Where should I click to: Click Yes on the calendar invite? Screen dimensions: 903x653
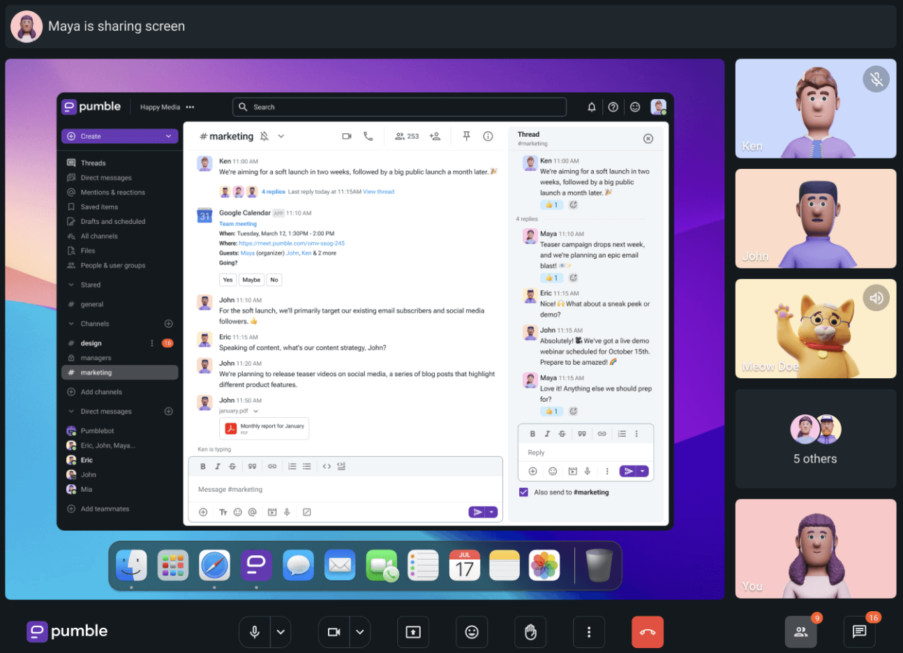227,280
